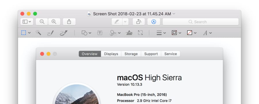Screen dimensions: 259x104
Task: Click the MacBook Pro (15-inch, 2016) text
Action: pyautogui.click(x=142, y=95)
